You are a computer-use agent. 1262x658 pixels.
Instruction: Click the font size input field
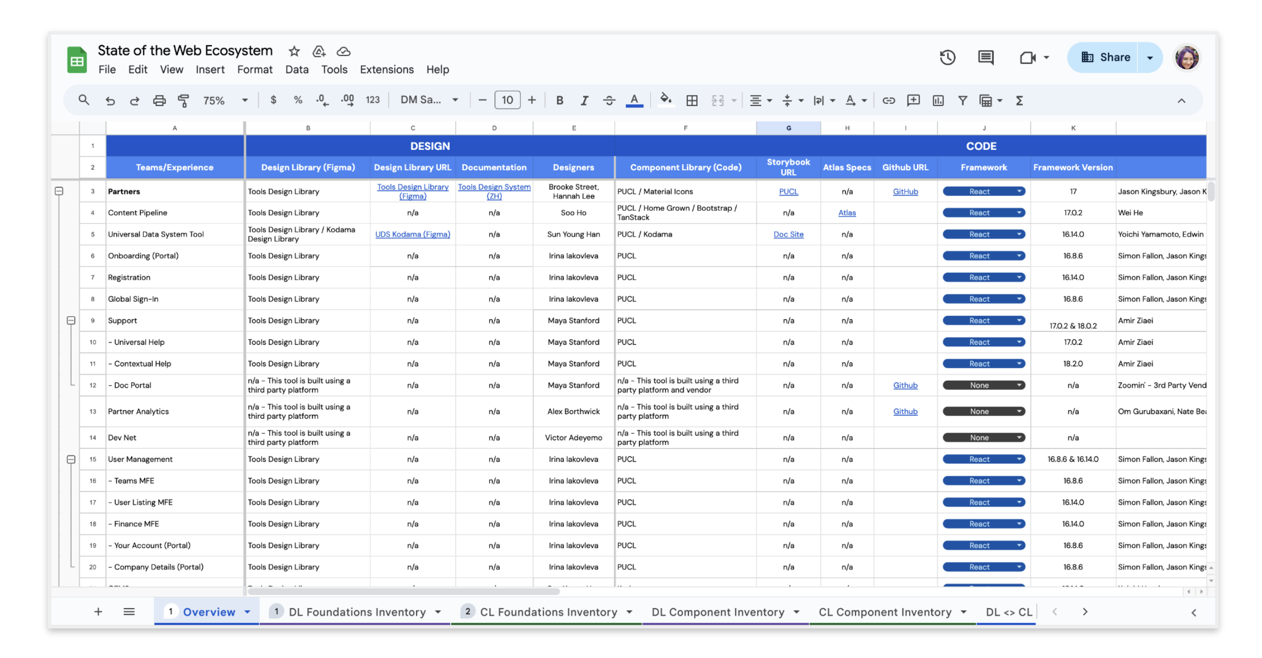click(x=507, y=100)
